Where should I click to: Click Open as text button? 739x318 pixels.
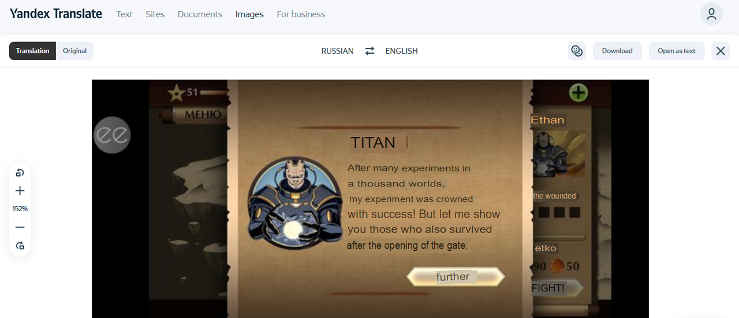(677, 51)
